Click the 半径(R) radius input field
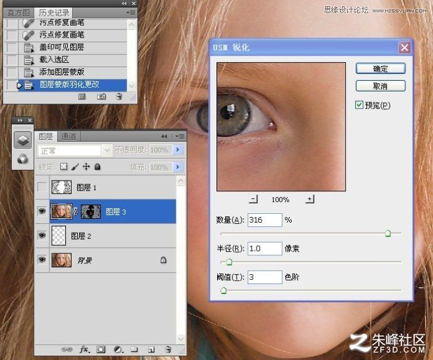The width and height of the screenshot is (433, 360). pos(265,248)
